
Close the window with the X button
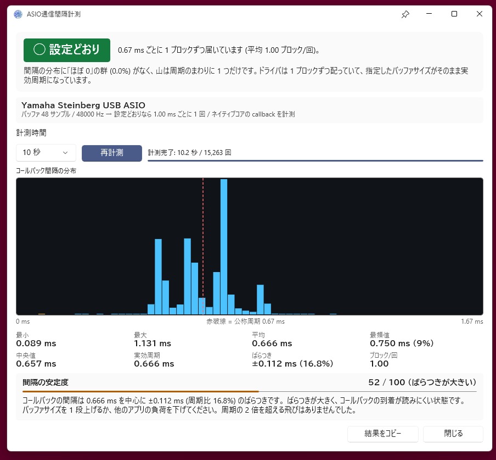click(x=479, y=14)
